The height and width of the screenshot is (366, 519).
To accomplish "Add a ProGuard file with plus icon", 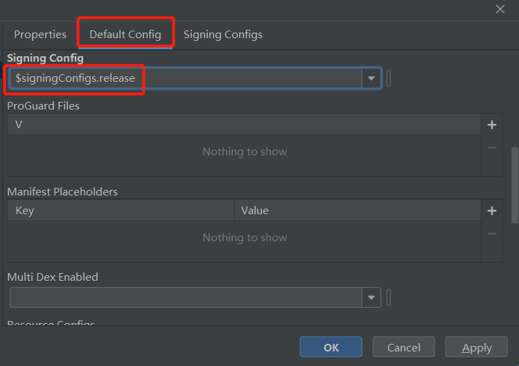I will 492,125.
